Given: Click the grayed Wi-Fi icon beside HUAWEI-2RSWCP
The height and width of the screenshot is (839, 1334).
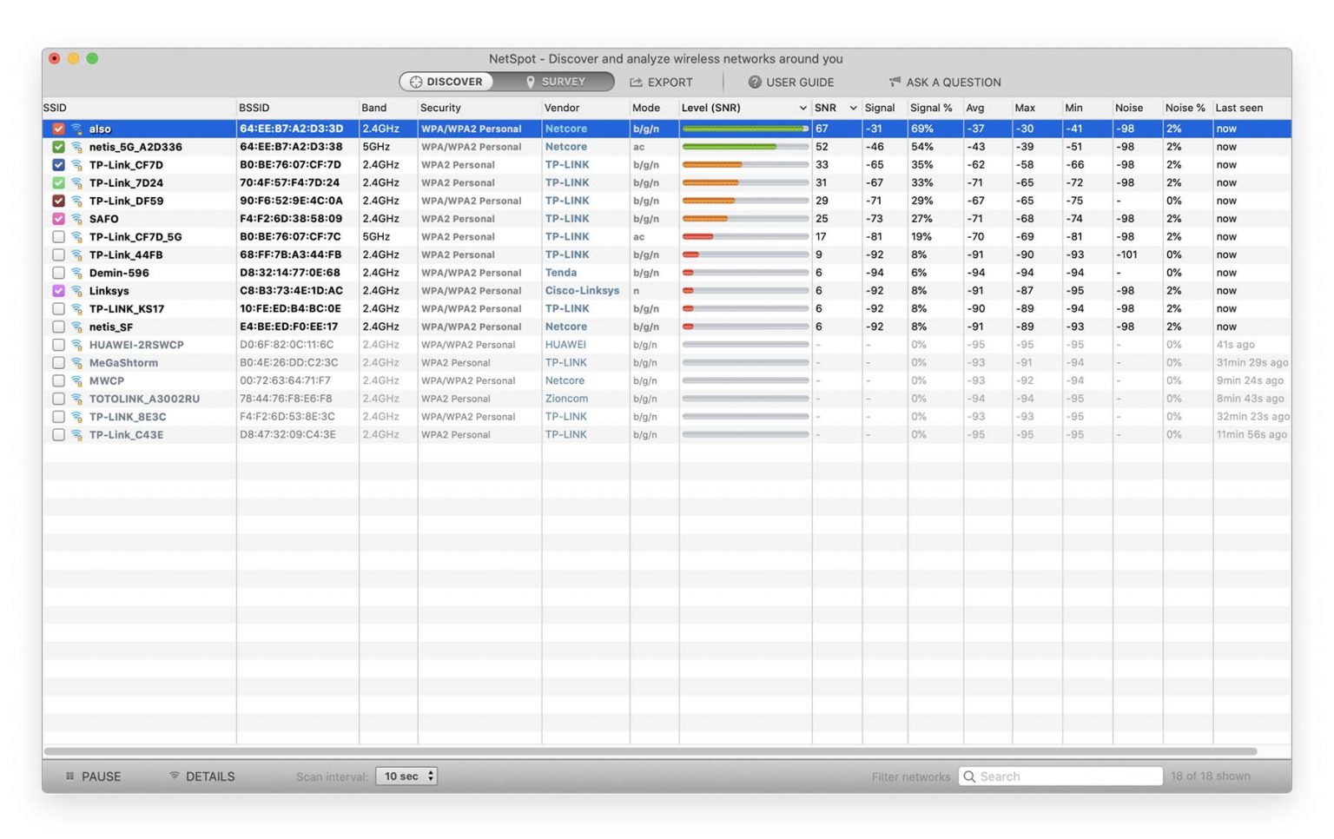Looking at the screenshot, I should point(76,345).
